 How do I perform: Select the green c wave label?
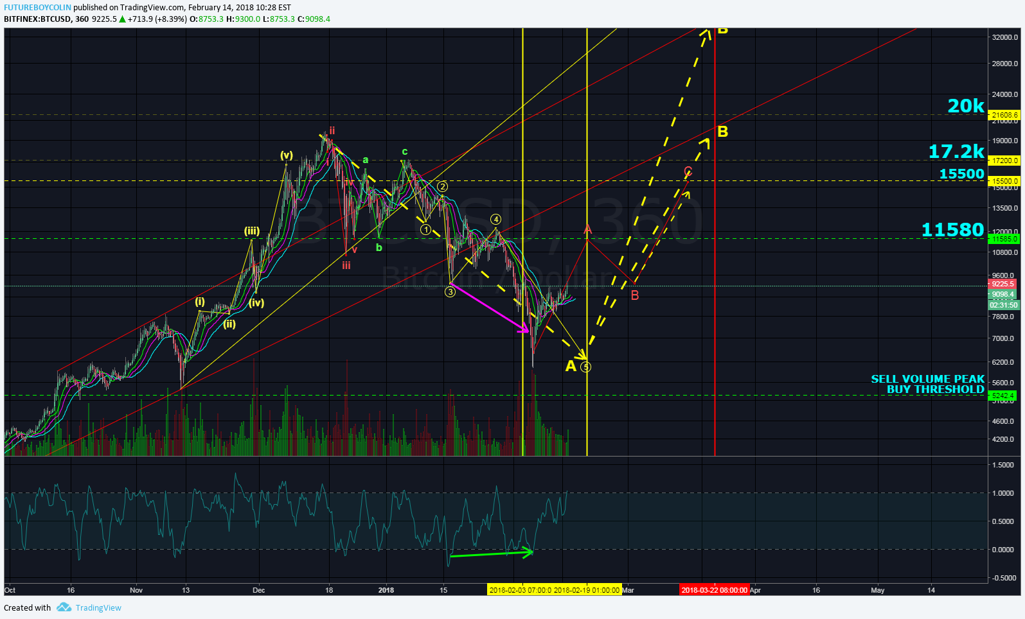click(x=405, y=152)
